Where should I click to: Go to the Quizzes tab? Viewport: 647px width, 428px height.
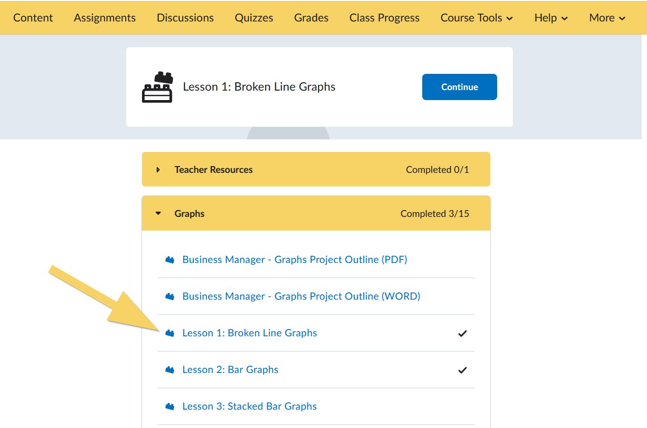pyautogui.click(x=254, y=17)
